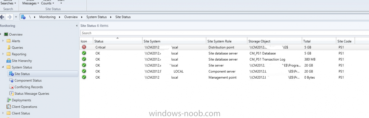Screen dimensions: 369x118
Task: Select Overview in the breadcrumb path
Action: pos(71,17)
